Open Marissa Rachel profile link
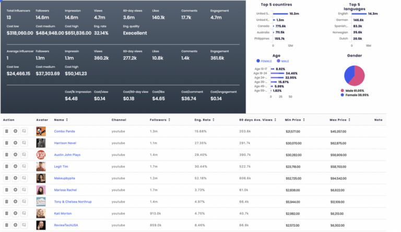 65,190
